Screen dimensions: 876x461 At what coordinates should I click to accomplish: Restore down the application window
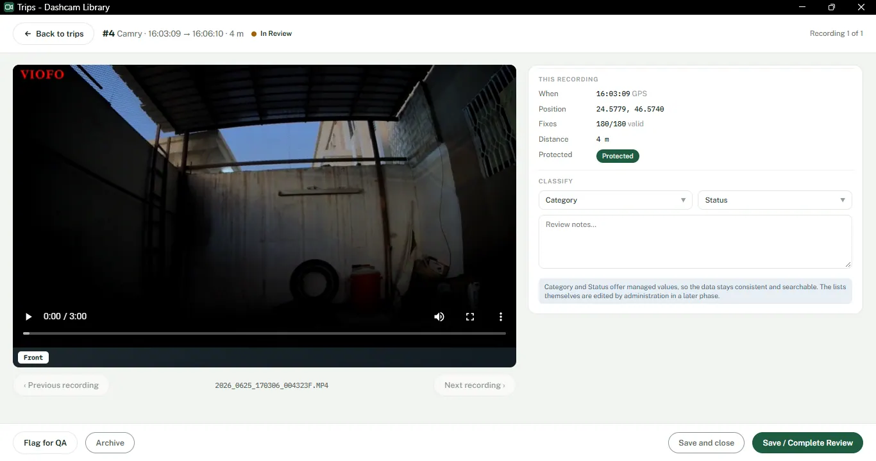point(832,7)
